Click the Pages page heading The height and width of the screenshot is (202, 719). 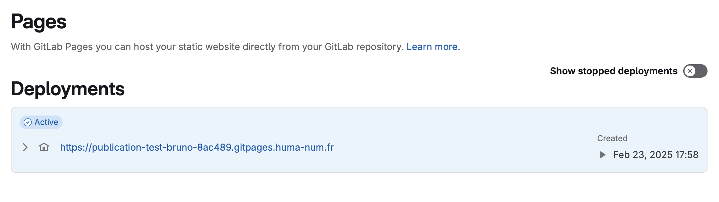39,22
